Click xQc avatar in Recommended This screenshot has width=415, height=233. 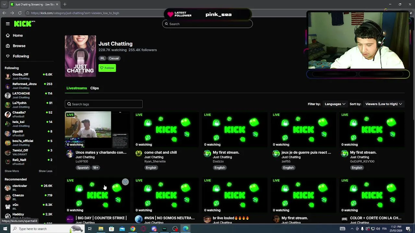pos(8,206)
